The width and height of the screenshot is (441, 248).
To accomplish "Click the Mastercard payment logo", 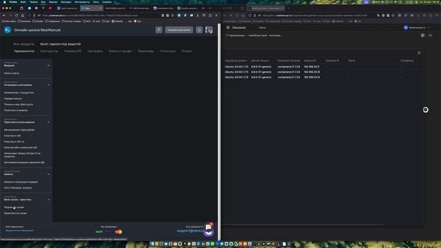I will pyautogui.click(x=119, y=232).
